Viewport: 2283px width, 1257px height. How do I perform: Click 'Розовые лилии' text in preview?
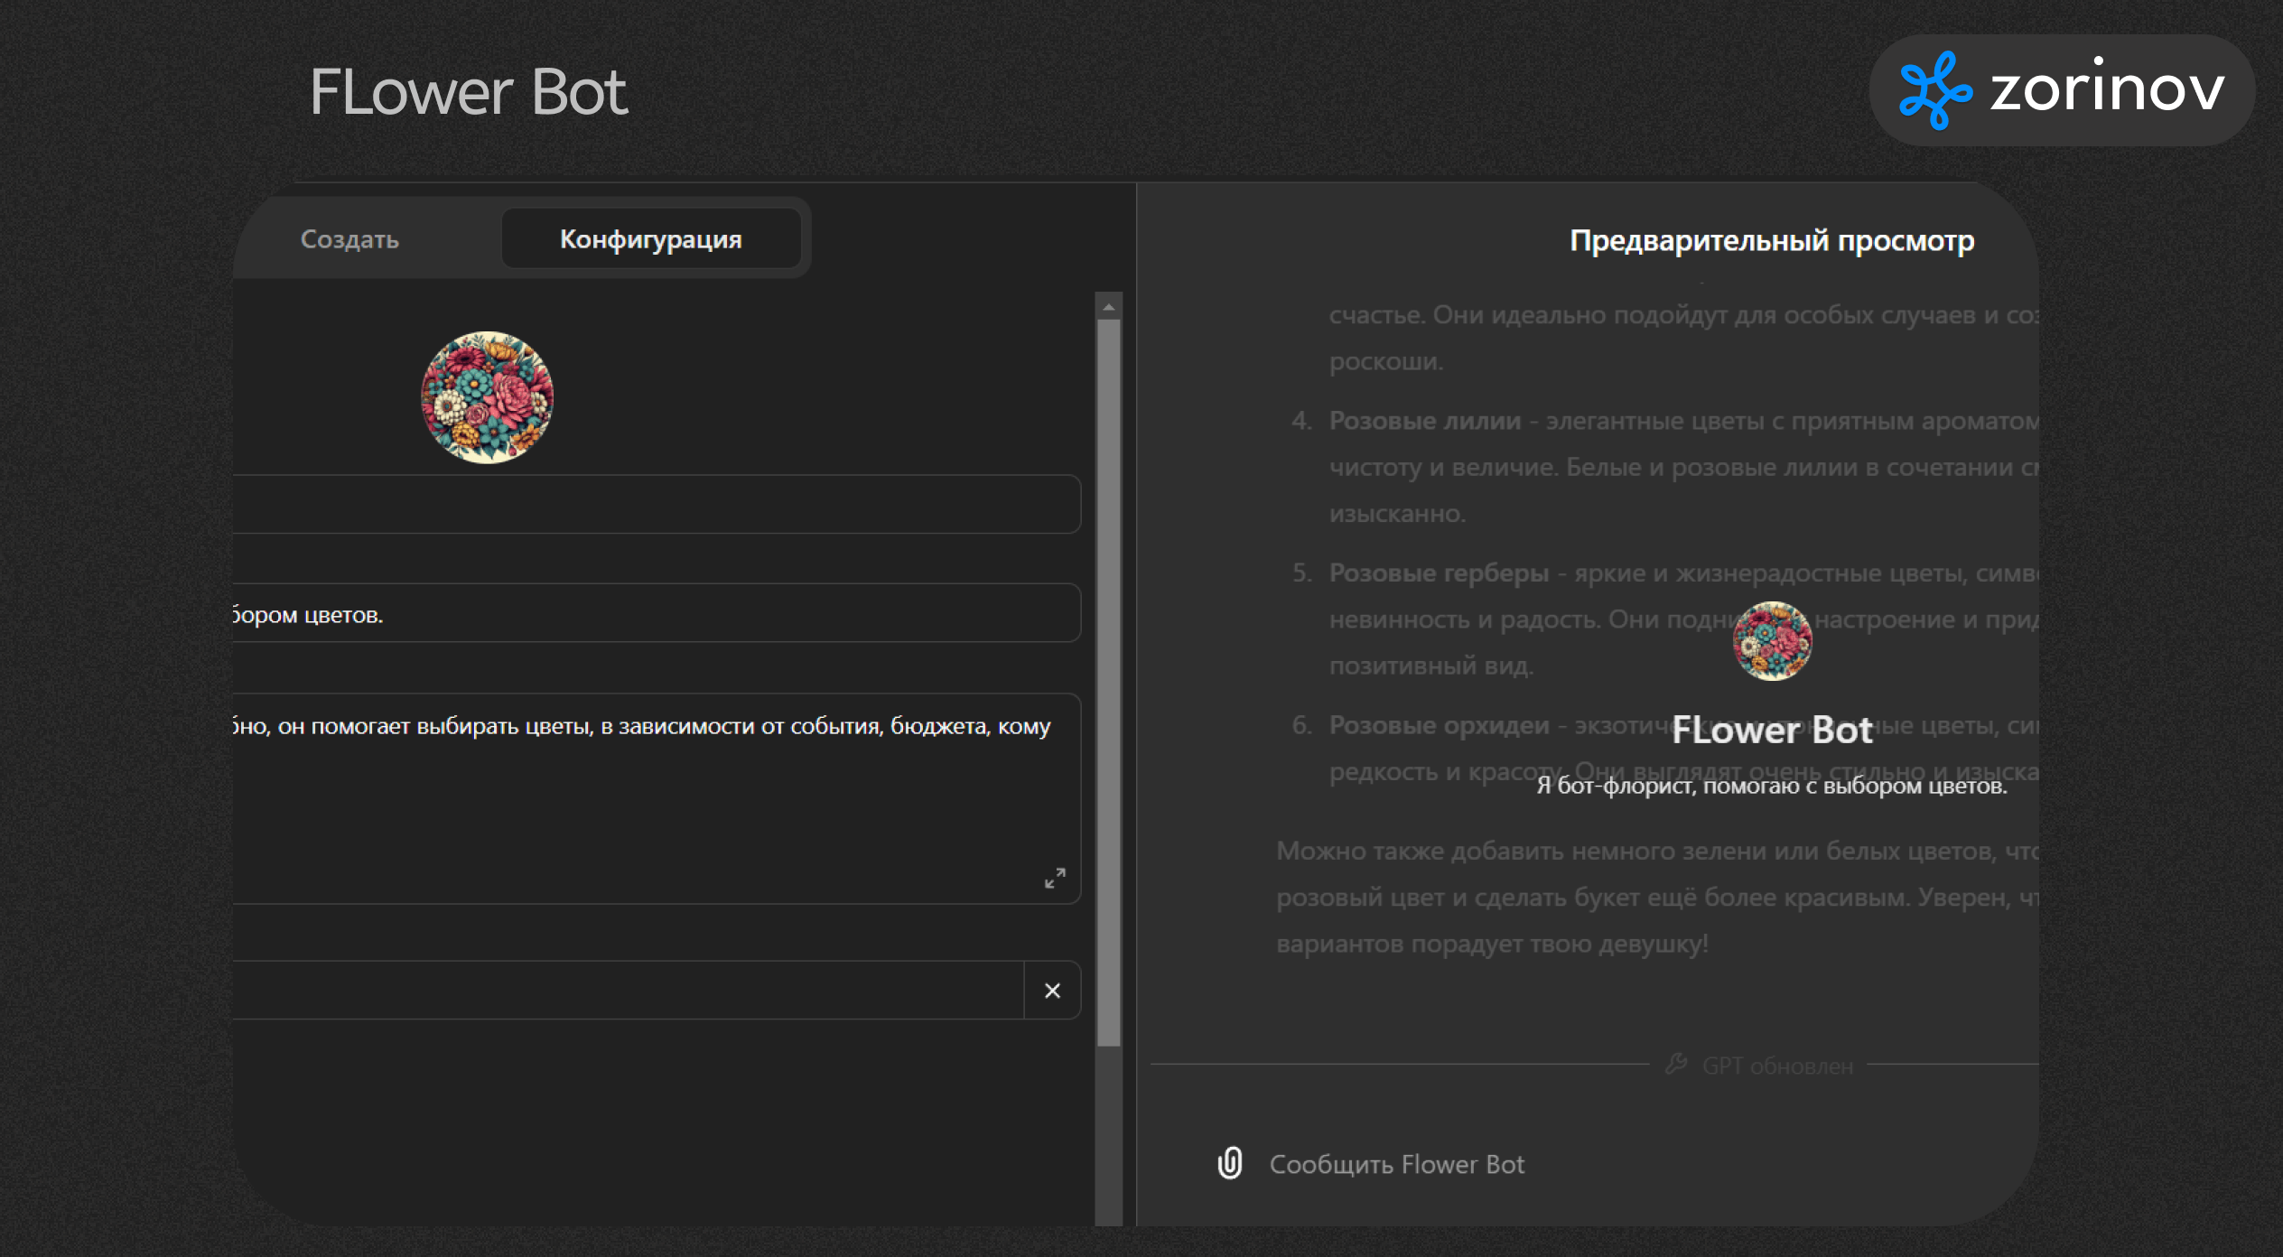[x=1424, y=421]
